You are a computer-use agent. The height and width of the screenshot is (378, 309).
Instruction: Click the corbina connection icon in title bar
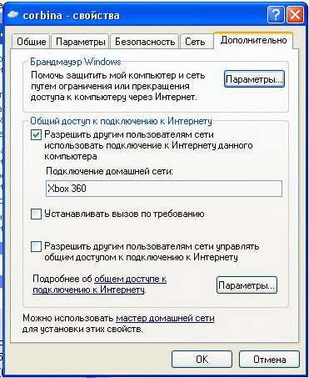click(12, 15)
